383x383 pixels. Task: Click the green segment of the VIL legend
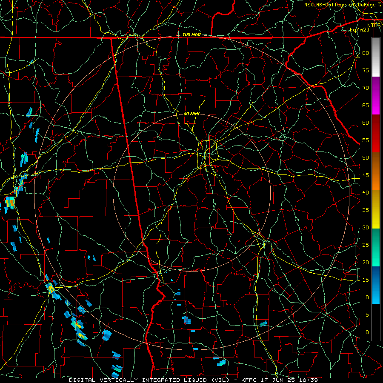click(x=376, y=247)
